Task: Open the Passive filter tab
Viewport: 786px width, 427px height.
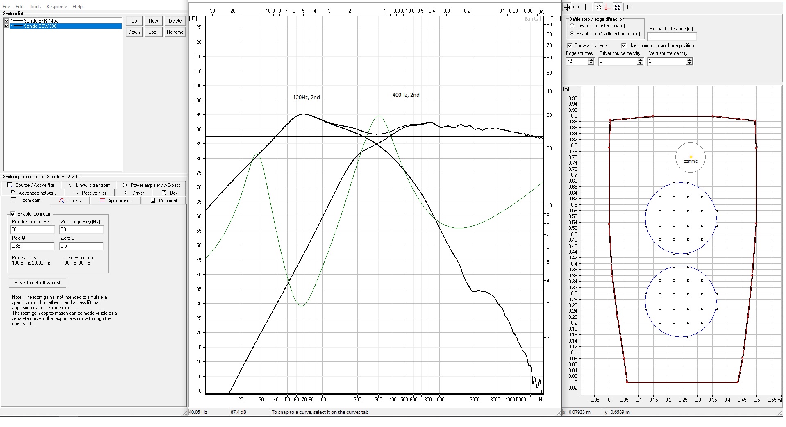Action: (90, 193)
